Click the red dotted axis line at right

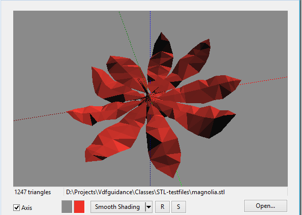264,81
